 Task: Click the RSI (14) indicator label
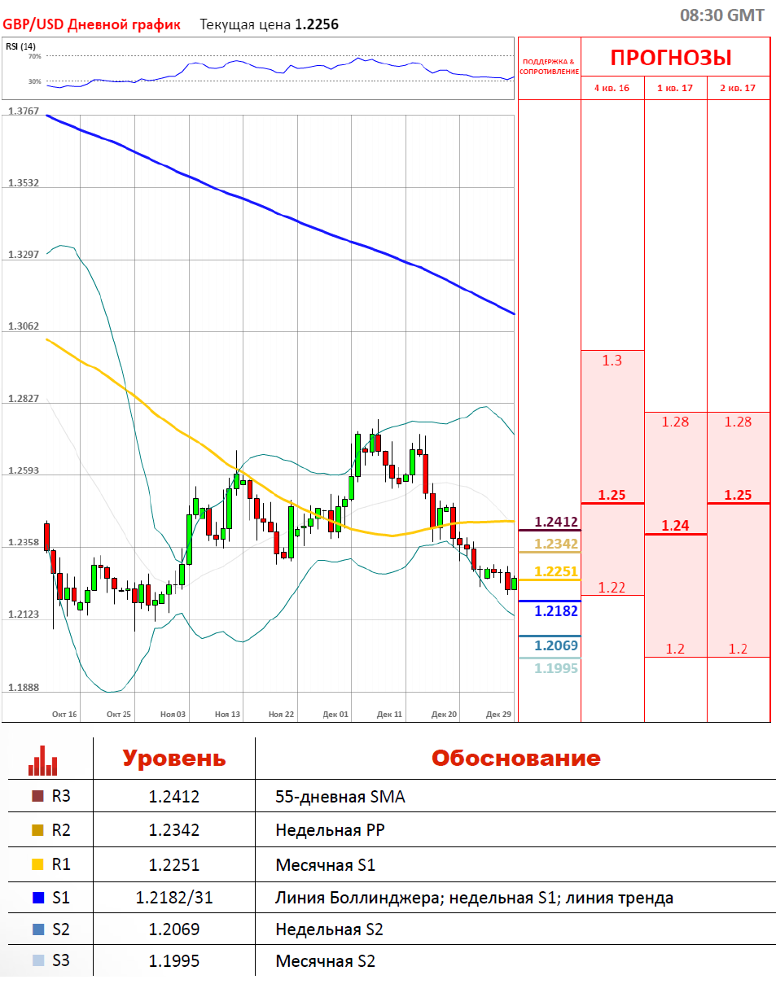(x=20, y=46)
